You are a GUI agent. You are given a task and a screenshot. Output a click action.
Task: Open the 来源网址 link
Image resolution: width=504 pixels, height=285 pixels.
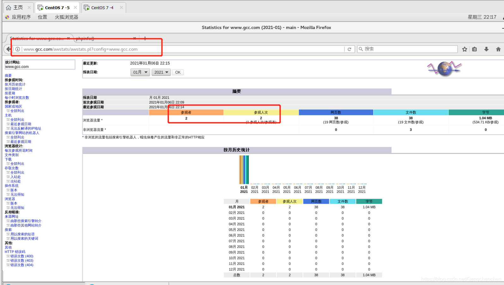tap(12, 216)
